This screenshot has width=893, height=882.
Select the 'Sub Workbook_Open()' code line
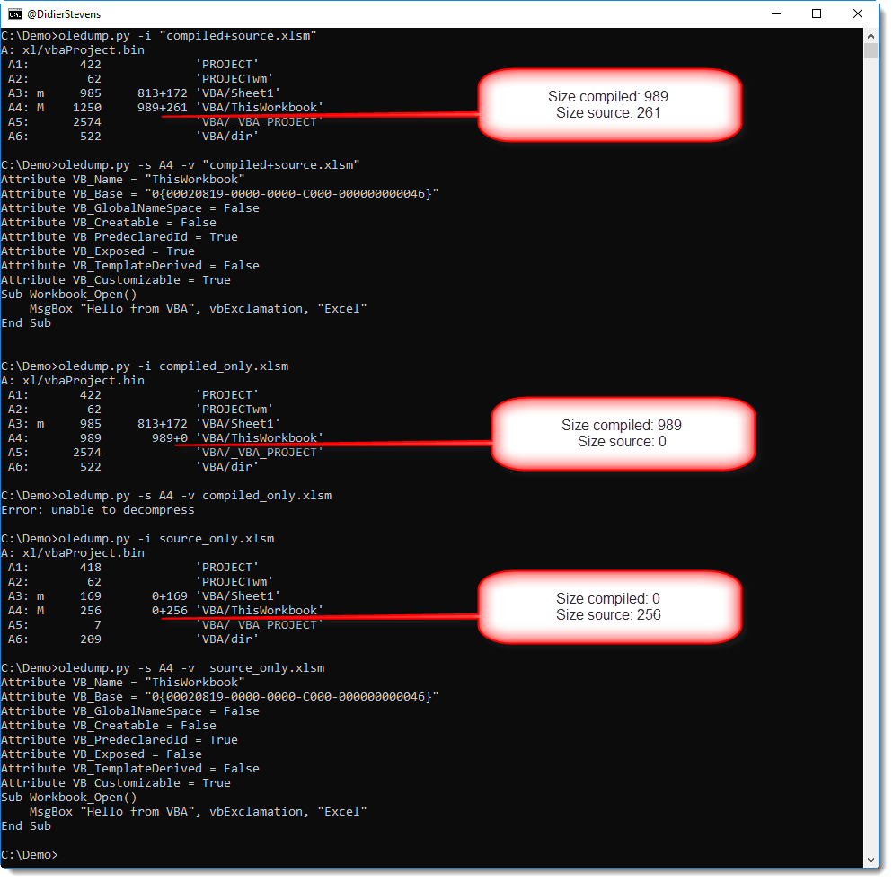pyautogui.click(x=69, y=294)
